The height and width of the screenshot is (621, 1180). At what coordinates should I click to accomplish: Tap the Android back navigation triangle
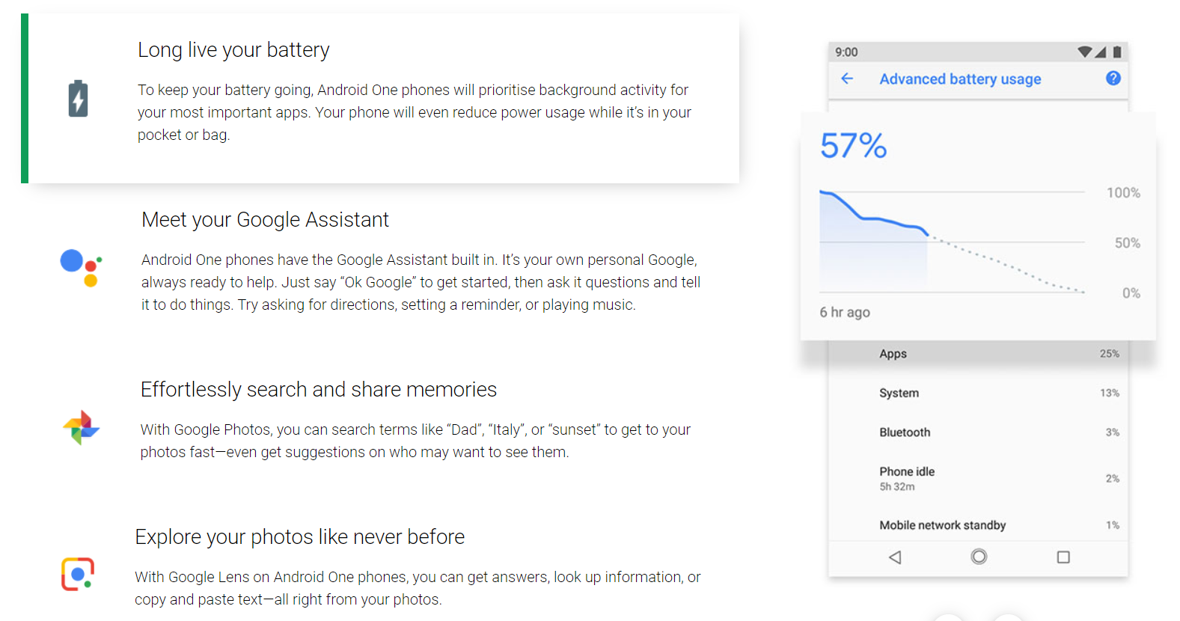[895, 557]
